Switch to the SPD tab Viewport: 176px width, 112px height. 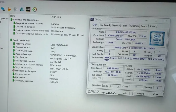pyautogui.click(x=125, y=26)
